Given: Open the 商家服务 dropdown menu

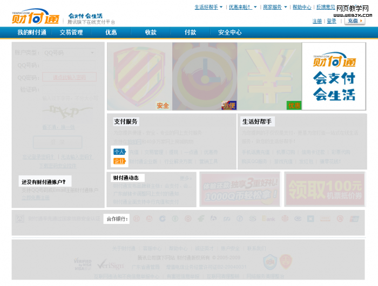Looking at the screenshot, I should click(275, 7).
